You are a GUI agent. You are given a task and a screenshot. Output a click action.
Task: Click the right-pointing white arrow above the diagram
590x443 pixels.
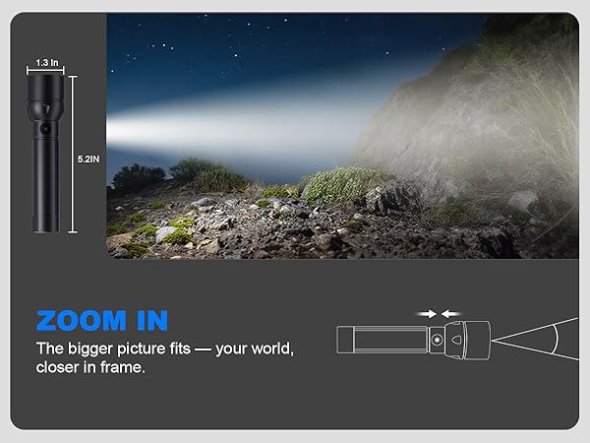tap(427, 313)
